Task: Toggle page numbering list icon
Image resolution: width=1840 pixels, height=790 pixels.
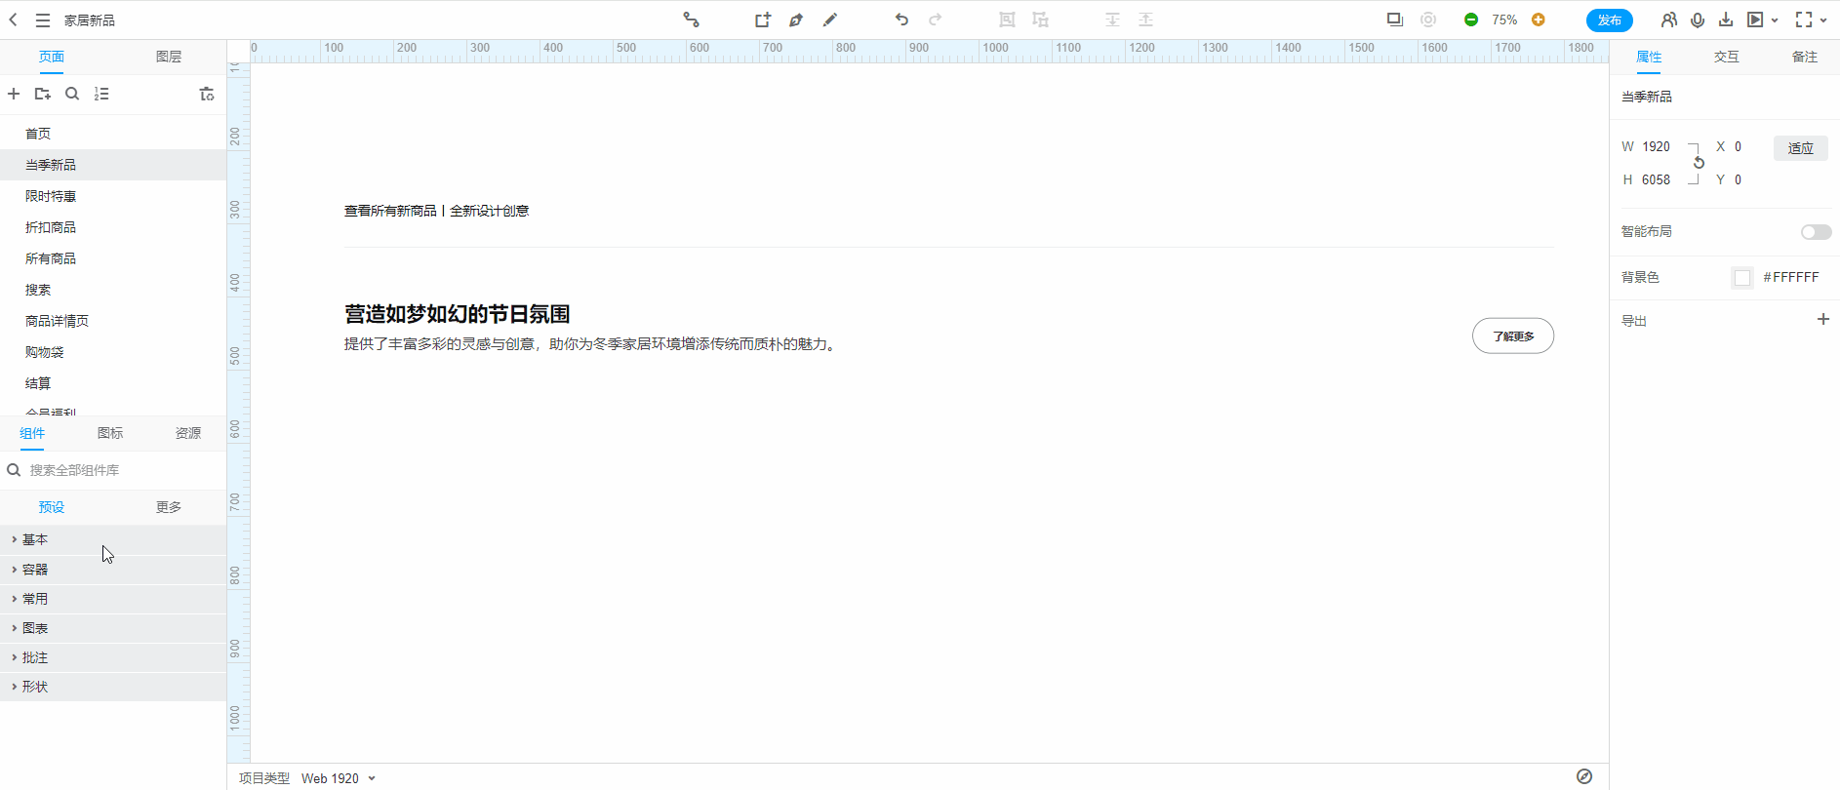Action: (101, 94)
